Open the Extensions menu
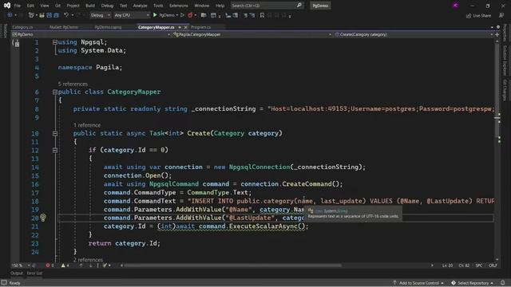 click(179, 6)
